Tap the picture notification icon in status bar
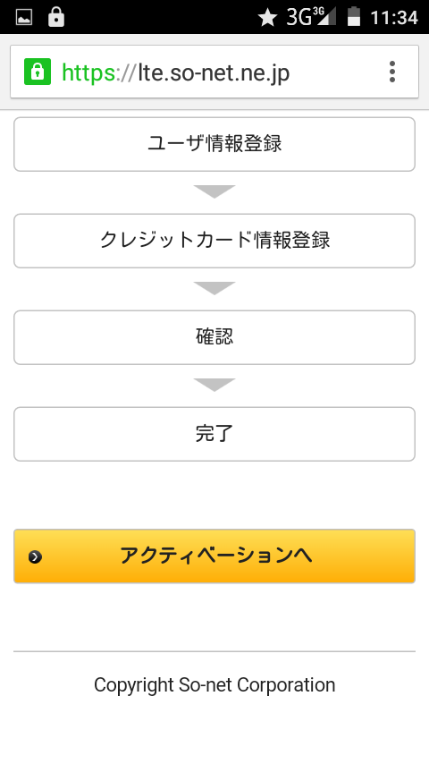Image resolution: width=429 pixels, height=764 pixels. pos(24,18)
